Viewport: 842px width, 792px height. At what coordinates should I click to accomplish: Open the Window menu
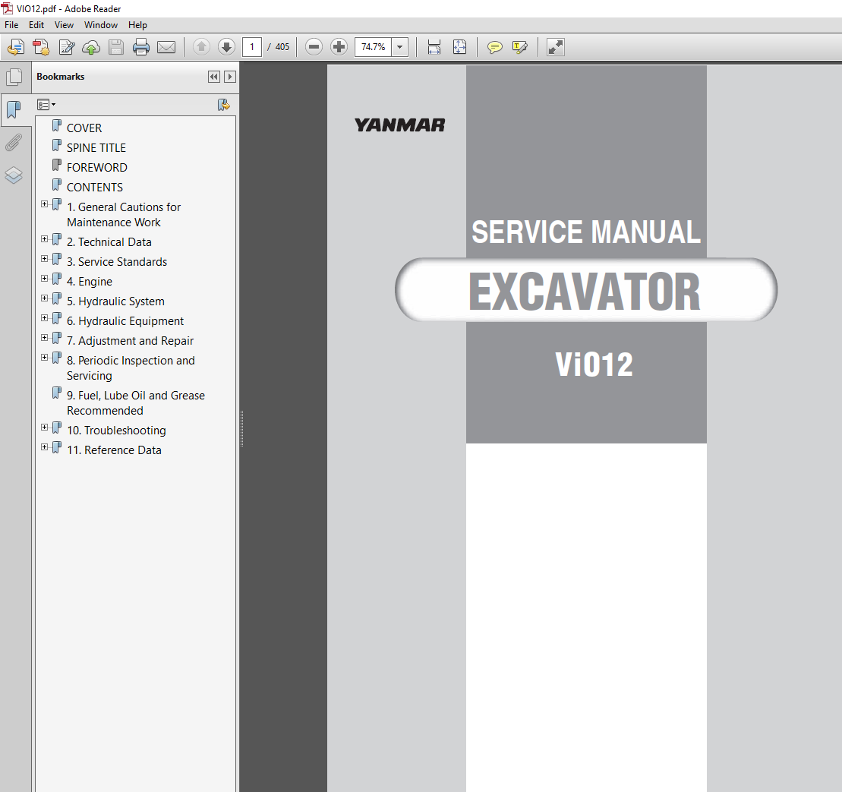(x=101, y=25)
